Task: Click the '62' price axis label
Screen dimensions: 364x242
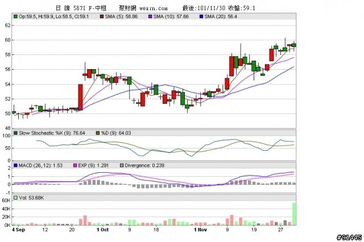Action: click(x=7, y=25)
